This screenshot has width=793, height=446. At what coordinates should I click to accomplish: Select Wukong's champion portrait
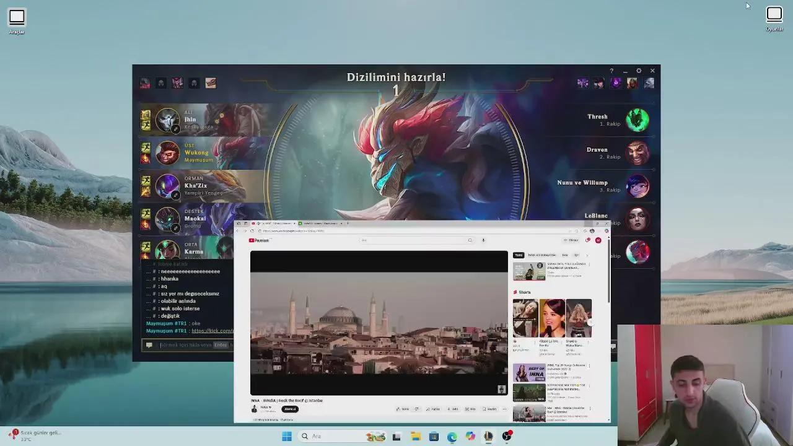(x=167, y=153)
